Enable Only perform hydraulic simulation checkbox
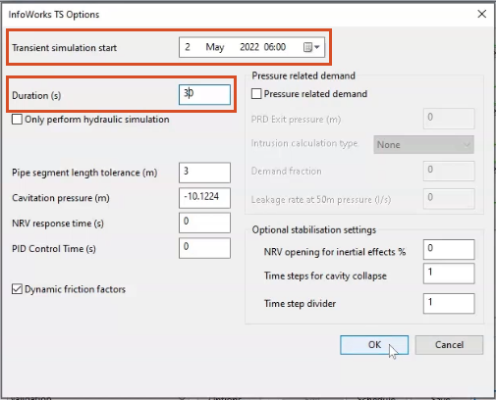The width and height of the screenshot is (496, 400). point(17,120)
